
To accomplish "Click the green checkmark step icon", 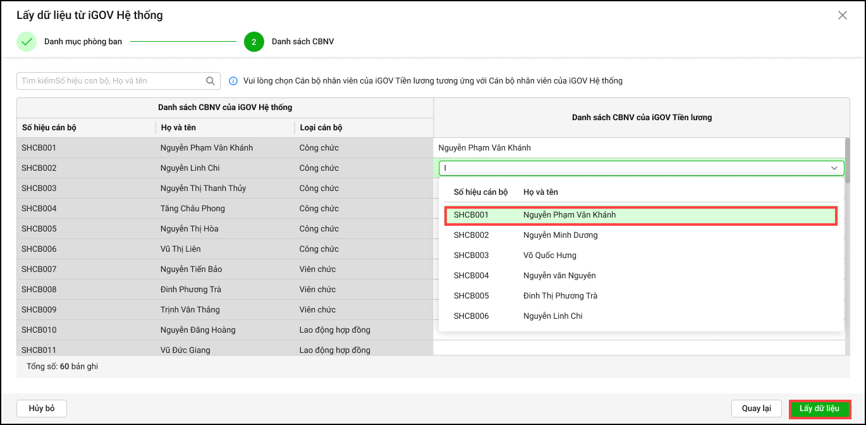I will [x=27, y=42].
